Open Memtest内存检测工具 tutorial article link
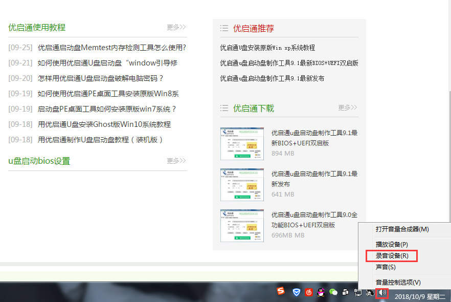Viewport: 451px width, 302px height. [x=111, y=48]
